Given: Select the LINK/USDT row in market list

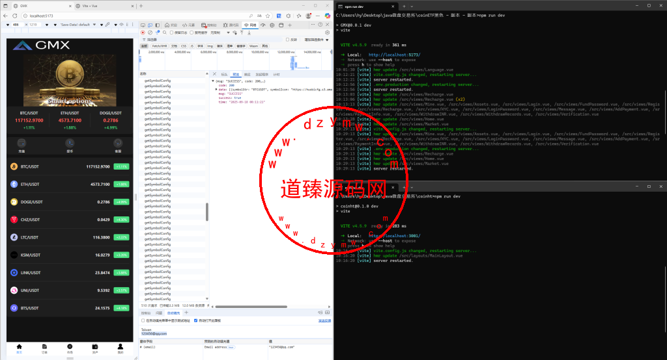Looking at the screenshot, I should pos(70,272).
